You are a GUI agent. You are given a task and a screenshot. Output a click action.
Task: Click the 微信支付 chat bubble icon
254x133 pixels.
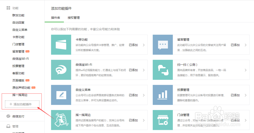[8, 116]
